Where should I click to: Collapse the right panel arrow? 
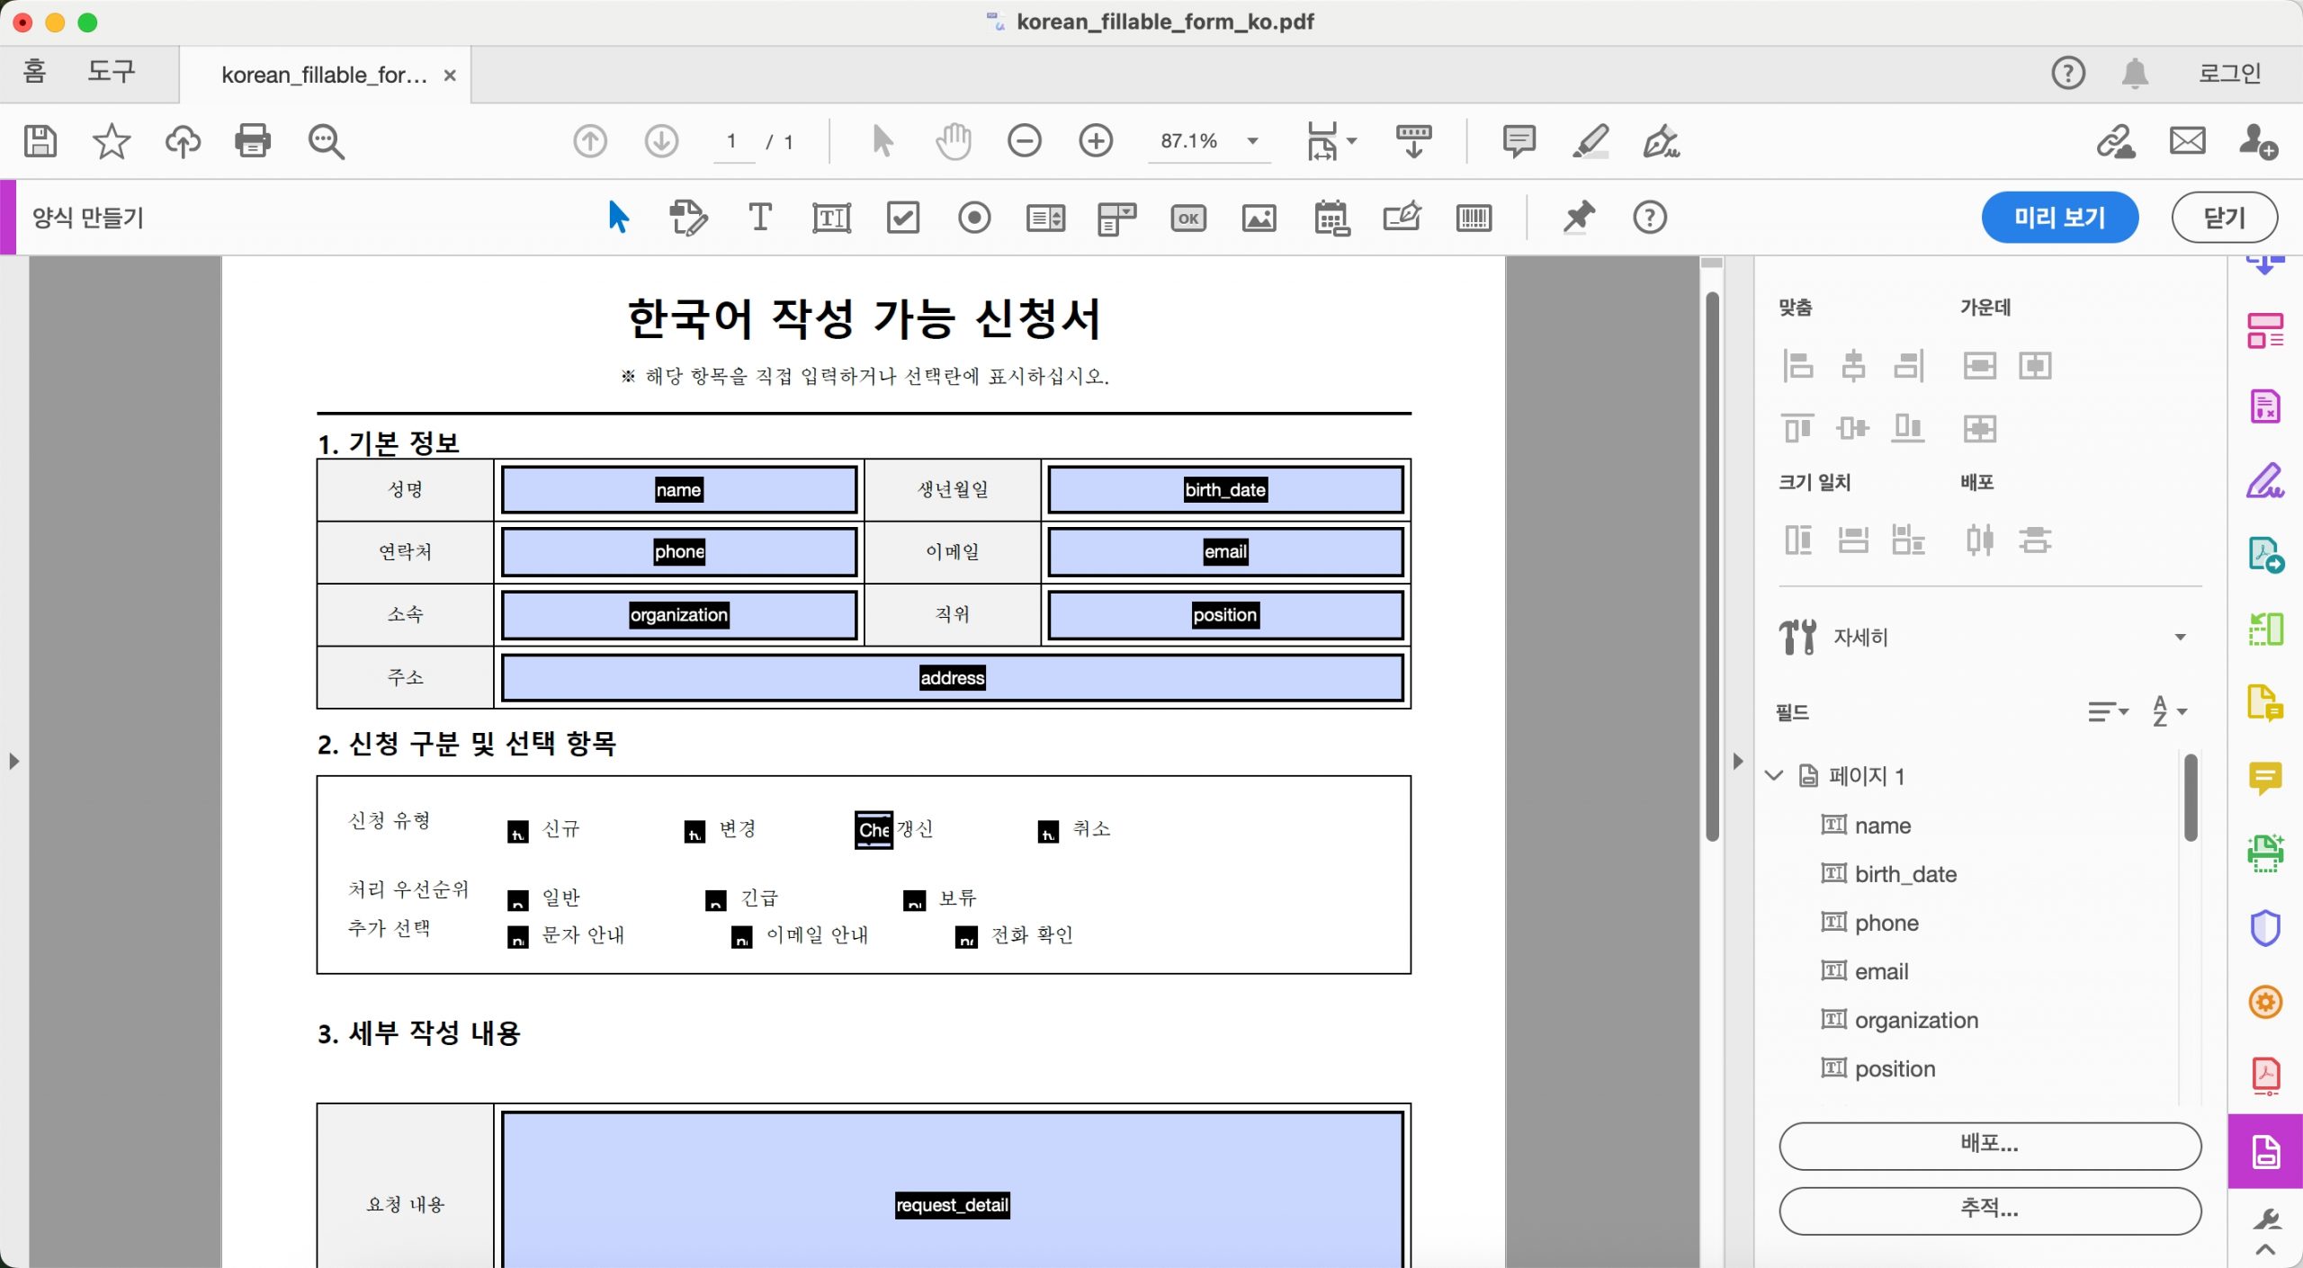pyautogui.click(x=1738, y=762)
